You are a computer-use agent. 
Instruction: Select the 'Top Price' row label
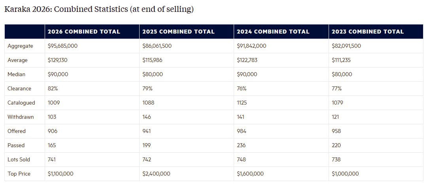19,174
